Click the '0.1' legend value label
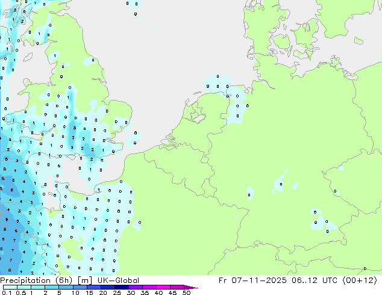The width and height of the screenshot is (382, 295). (x=7, y=293)
